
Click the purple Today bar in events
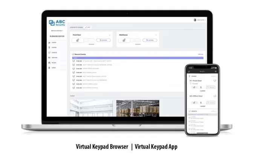(138, 58)
